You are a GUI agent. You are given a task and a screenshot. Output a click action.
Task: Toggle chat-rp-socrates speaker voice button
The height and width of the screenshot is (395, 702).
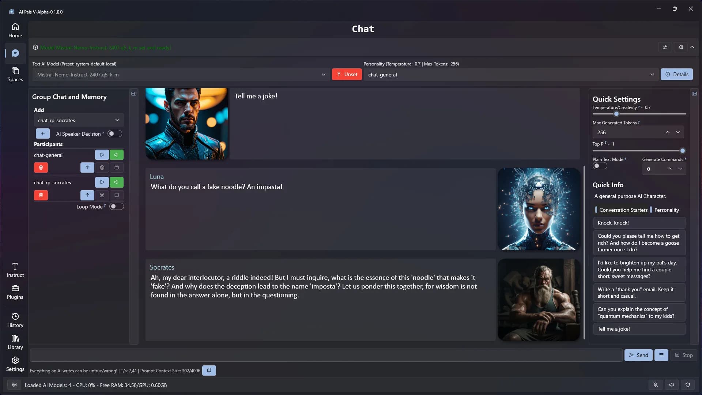click(x=116, y=182)
